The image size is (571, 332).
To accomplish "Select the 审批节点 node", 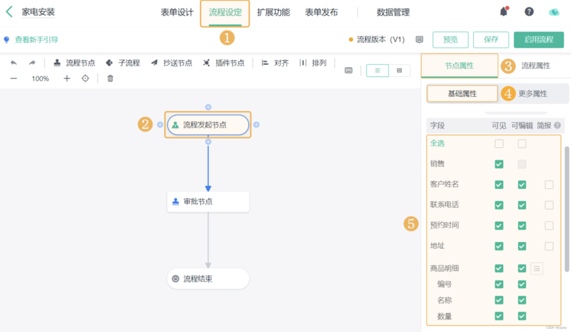I will 208,202.
